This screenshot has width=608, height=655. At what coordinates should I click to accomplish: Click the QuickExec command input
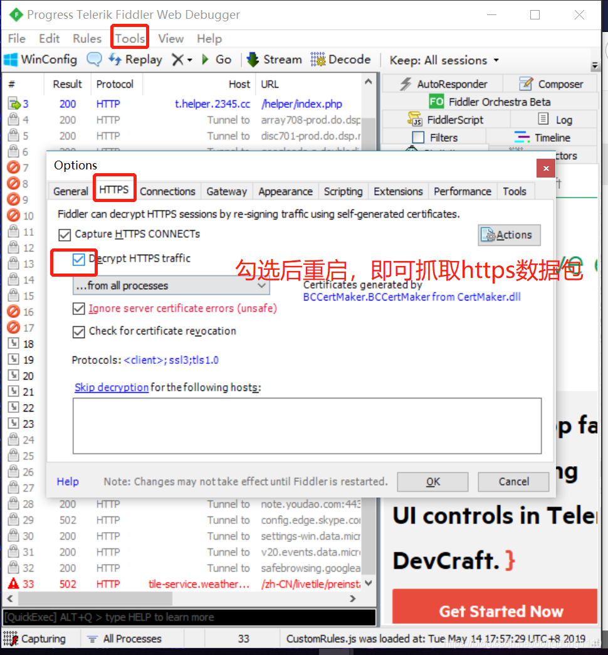click(x=189, y=617)
